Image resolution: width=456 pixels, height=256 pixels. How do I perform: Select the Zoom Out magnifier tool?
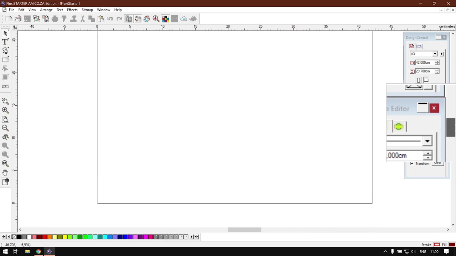[x=5, y=128]
